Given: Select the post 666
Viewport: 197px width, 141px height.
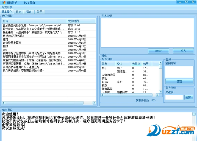Looking at the screenshot, I should coord(49,50).
